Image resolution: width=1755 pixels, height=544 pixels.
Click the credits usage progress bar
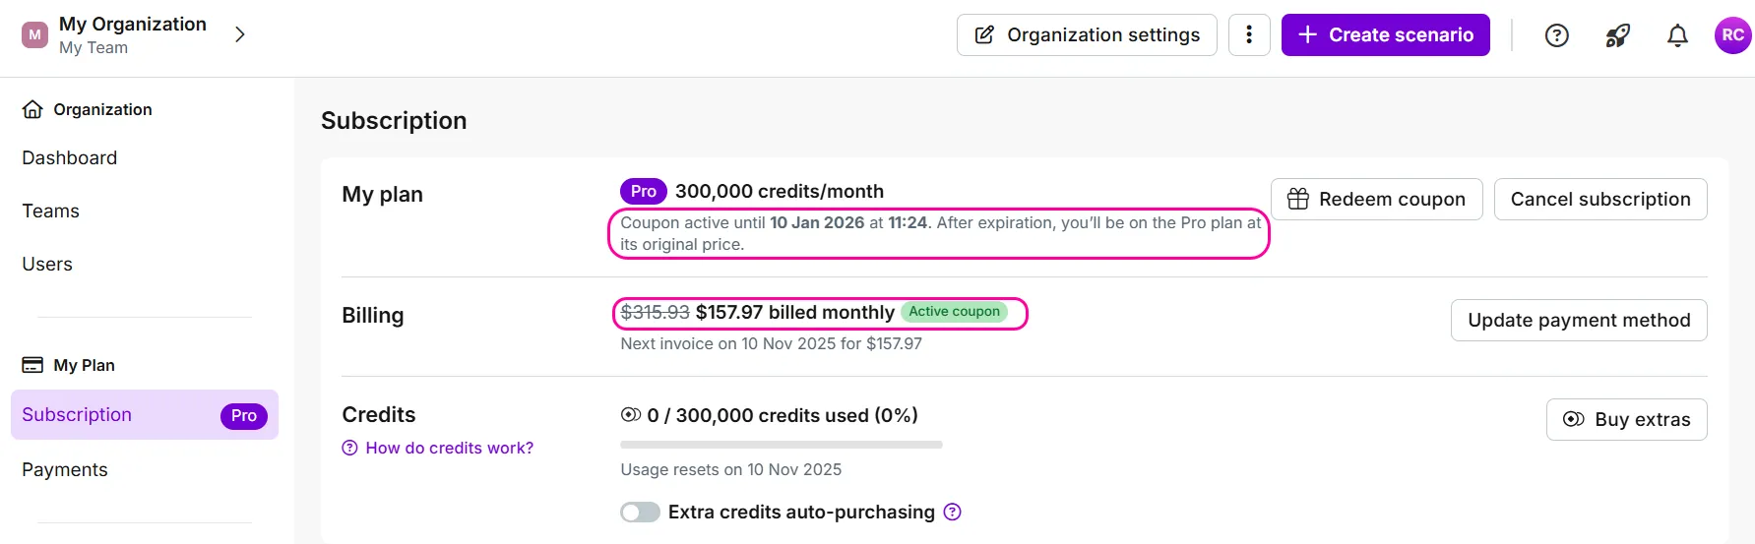[x=781, y=445]
